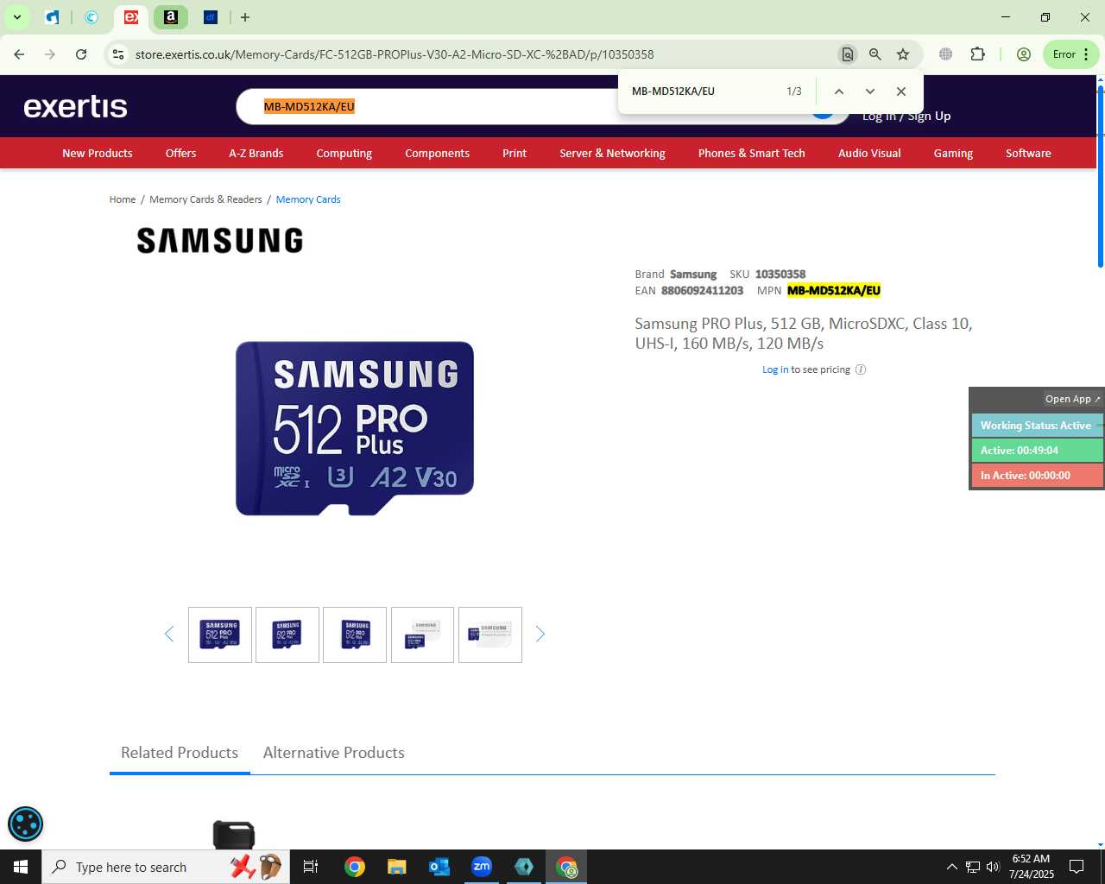Click the main Samsung 512 PRO Plus image
This screenshot has width=1105, height=884.
(355, 428)
